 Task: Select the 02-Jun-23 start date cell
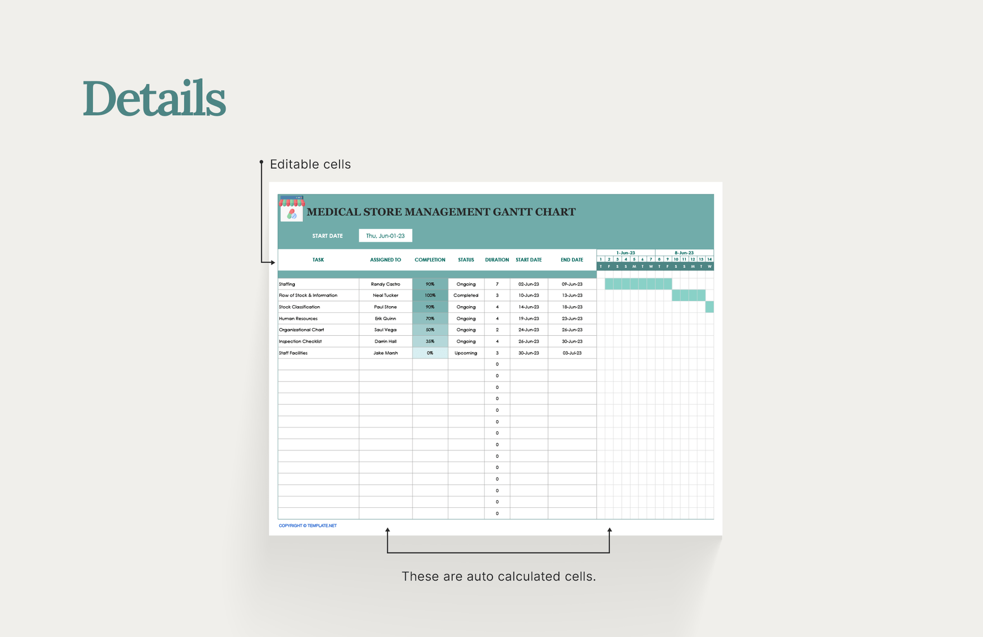click(528, 284)
